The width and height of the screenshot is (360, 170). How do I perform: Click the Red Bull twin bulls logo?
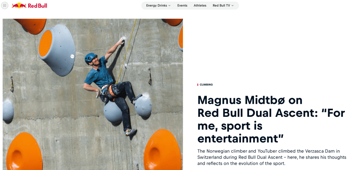coord(19,6)
